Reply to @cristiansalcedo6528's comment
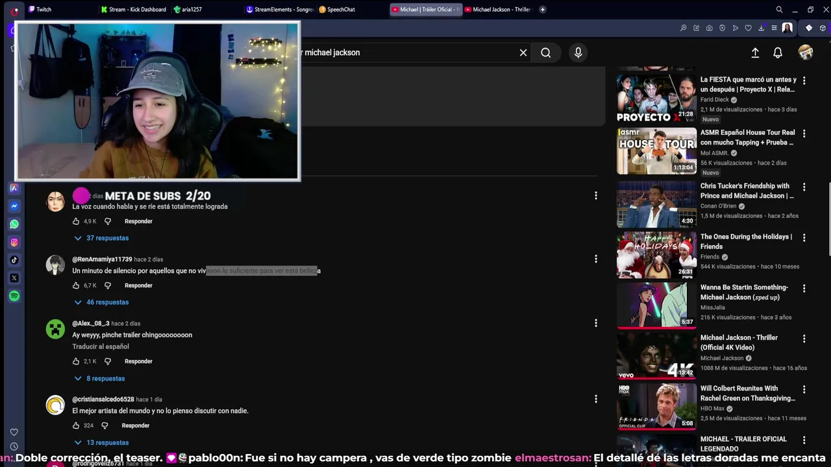This screenshot has height=467, width=831. pos(136,425)
